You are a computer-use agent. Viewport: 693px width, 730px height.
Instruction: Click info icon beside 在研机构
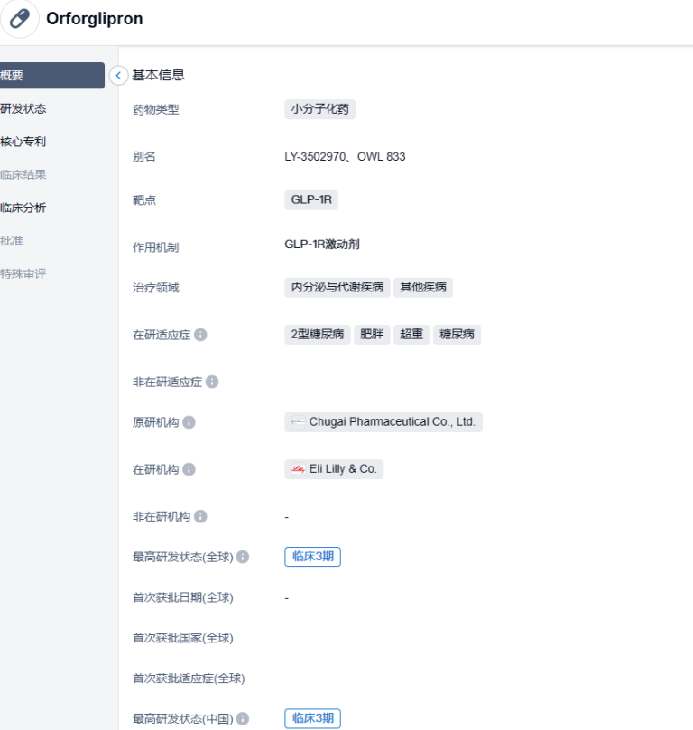click(189, 469)
